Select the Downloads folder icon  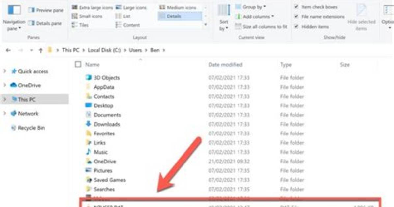point(88,124)
